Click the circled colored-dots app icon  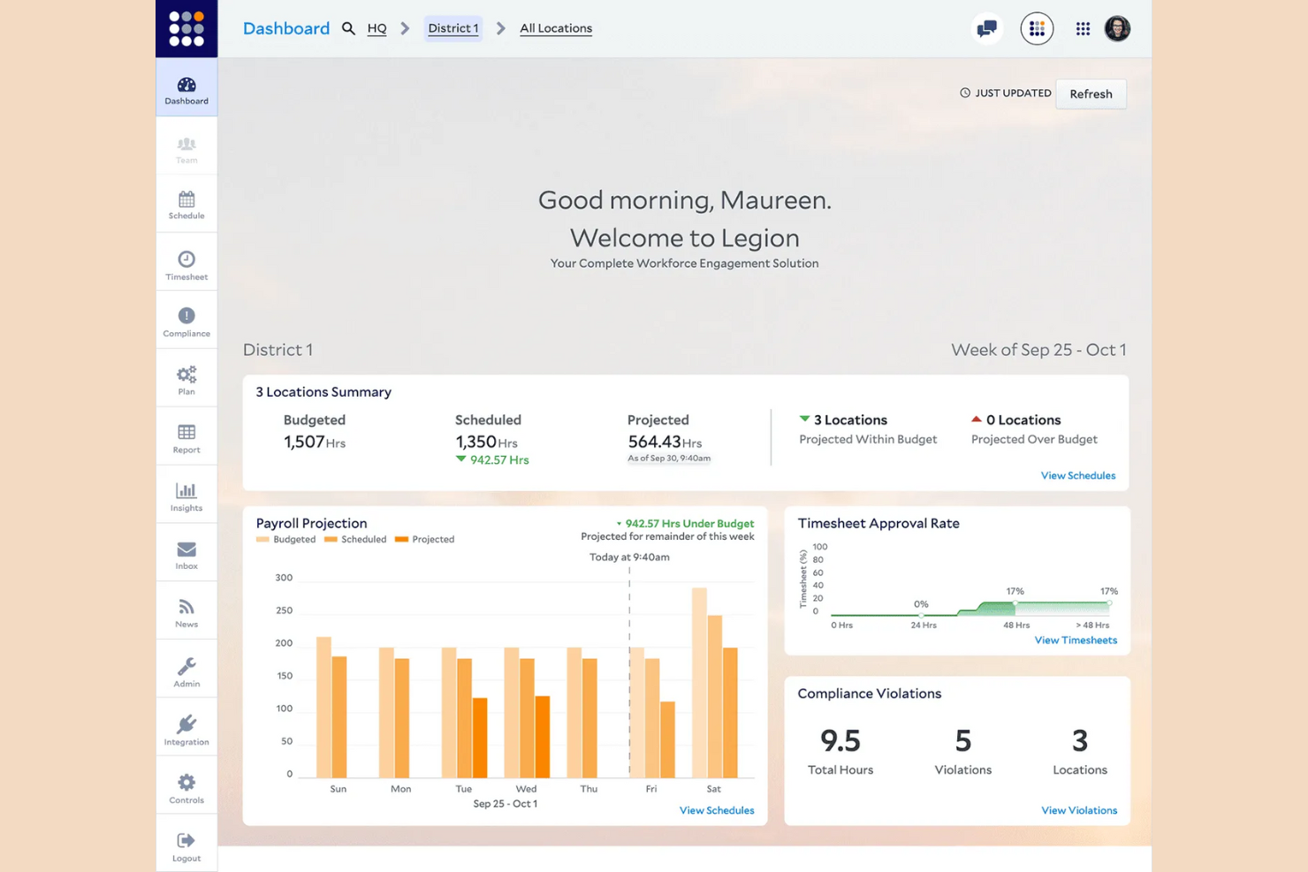click(x=1037, y=29)
